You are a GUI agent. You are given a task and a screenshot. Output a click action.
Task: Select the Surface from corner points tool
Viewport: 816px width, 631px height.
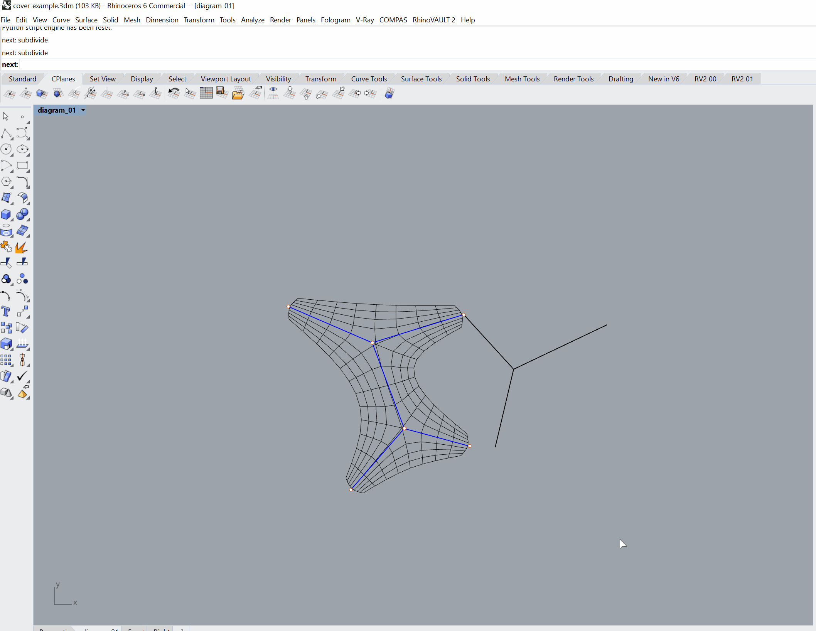[6, 198]
